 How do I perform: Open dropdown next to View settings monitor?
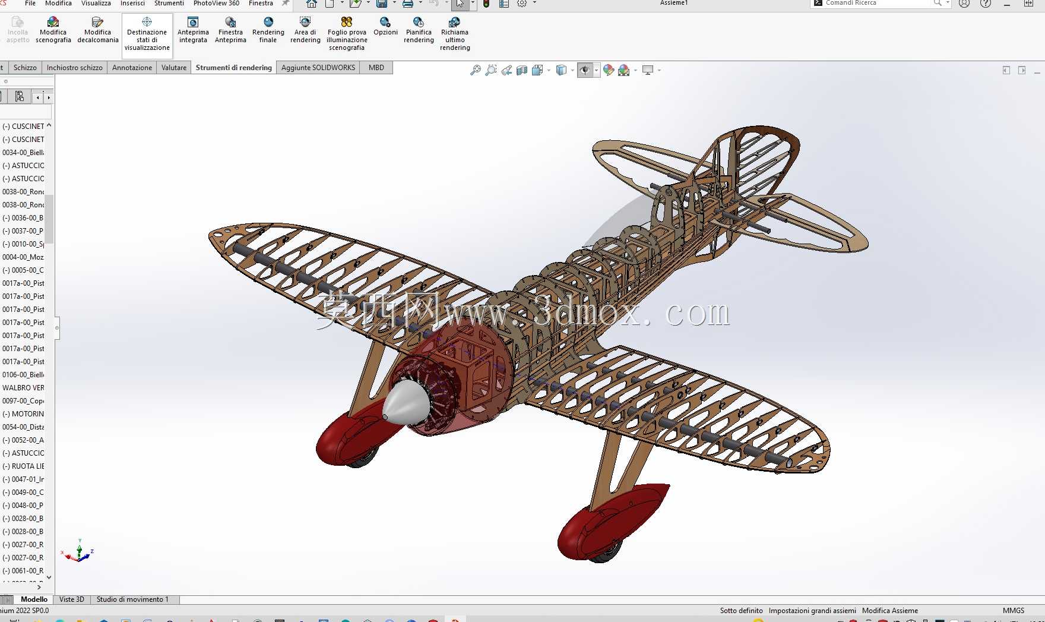click(659, 70)
